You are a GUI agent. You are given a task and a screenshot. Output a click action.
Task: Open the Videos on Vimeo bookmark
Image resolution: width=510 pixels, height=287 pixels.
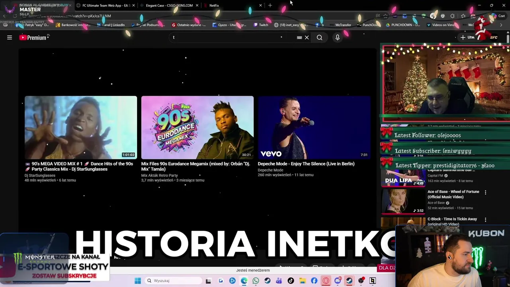click(440, 25)
